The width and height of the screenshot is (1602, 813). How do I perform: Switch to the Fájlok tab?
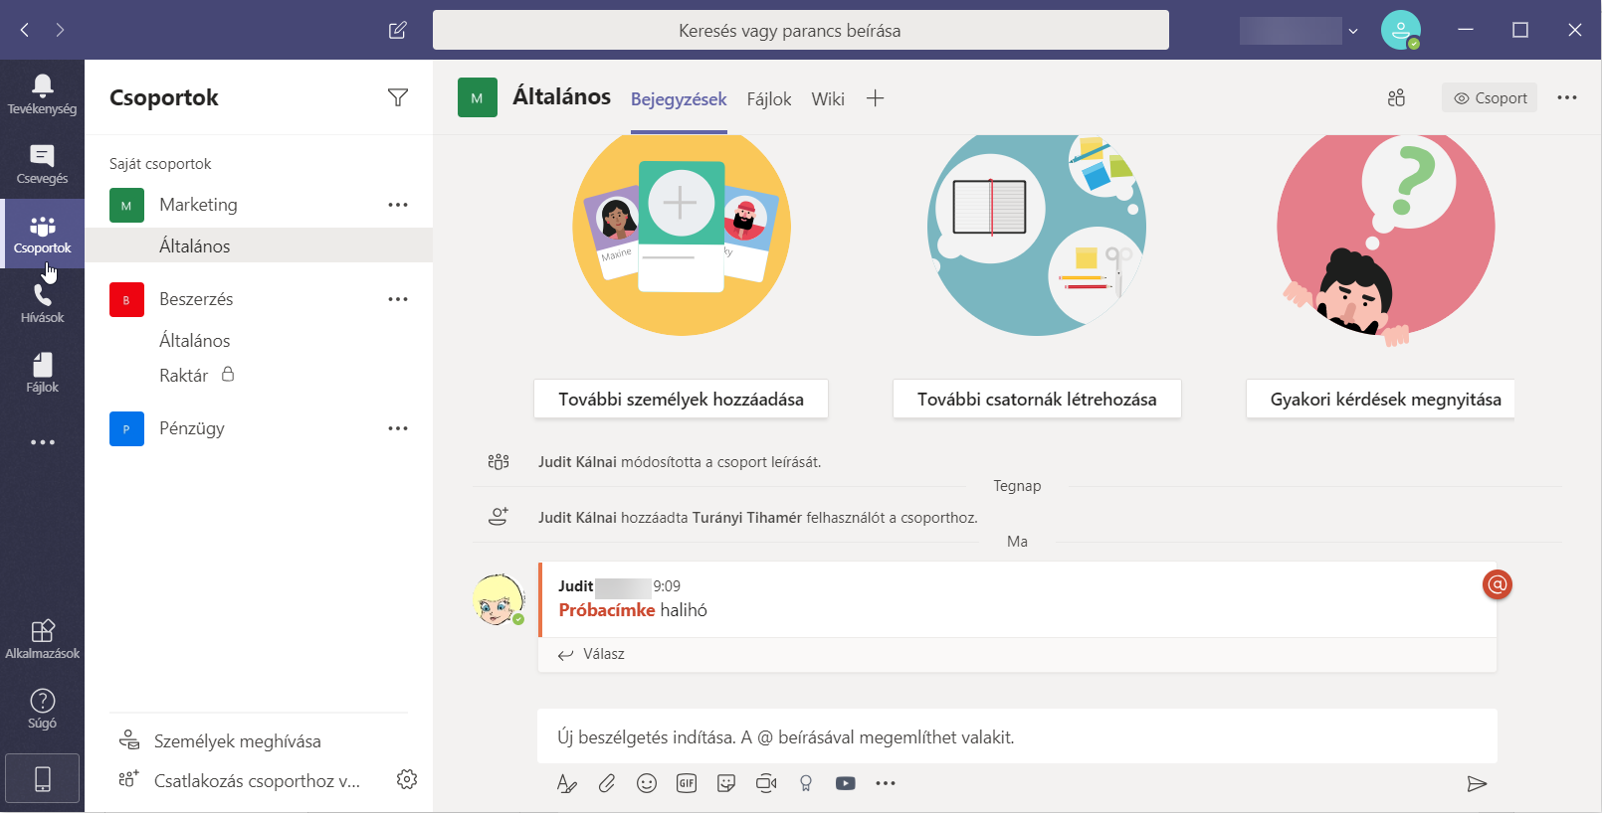click(769, 98)
